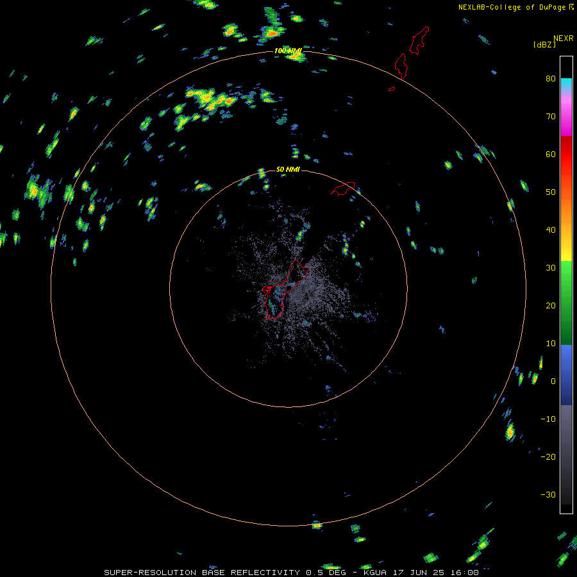Click the 80 value on dBZ scale
This screenshot has height=577, width=577.
pyautogui.click(x=551, y=78)
